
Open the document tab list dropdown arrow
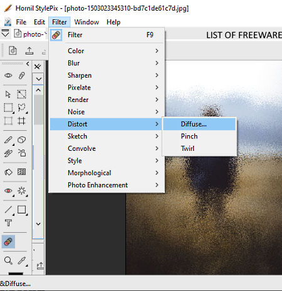tap(5, 33)
